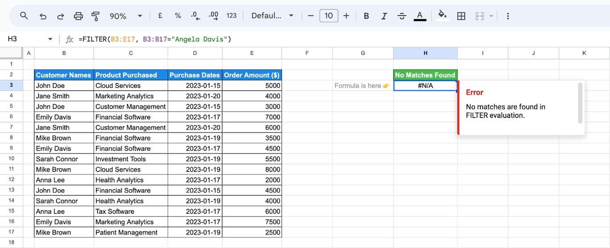Open the fill colour picker
This screenshot has height=248, width=610.
coord(443,16)
